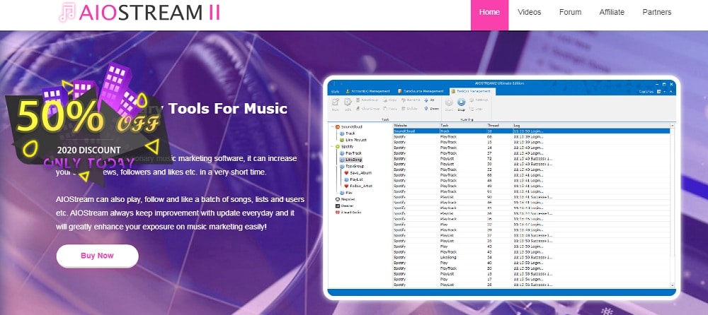Sort by the Thread column header
The image size is (708, 315).
499,125
